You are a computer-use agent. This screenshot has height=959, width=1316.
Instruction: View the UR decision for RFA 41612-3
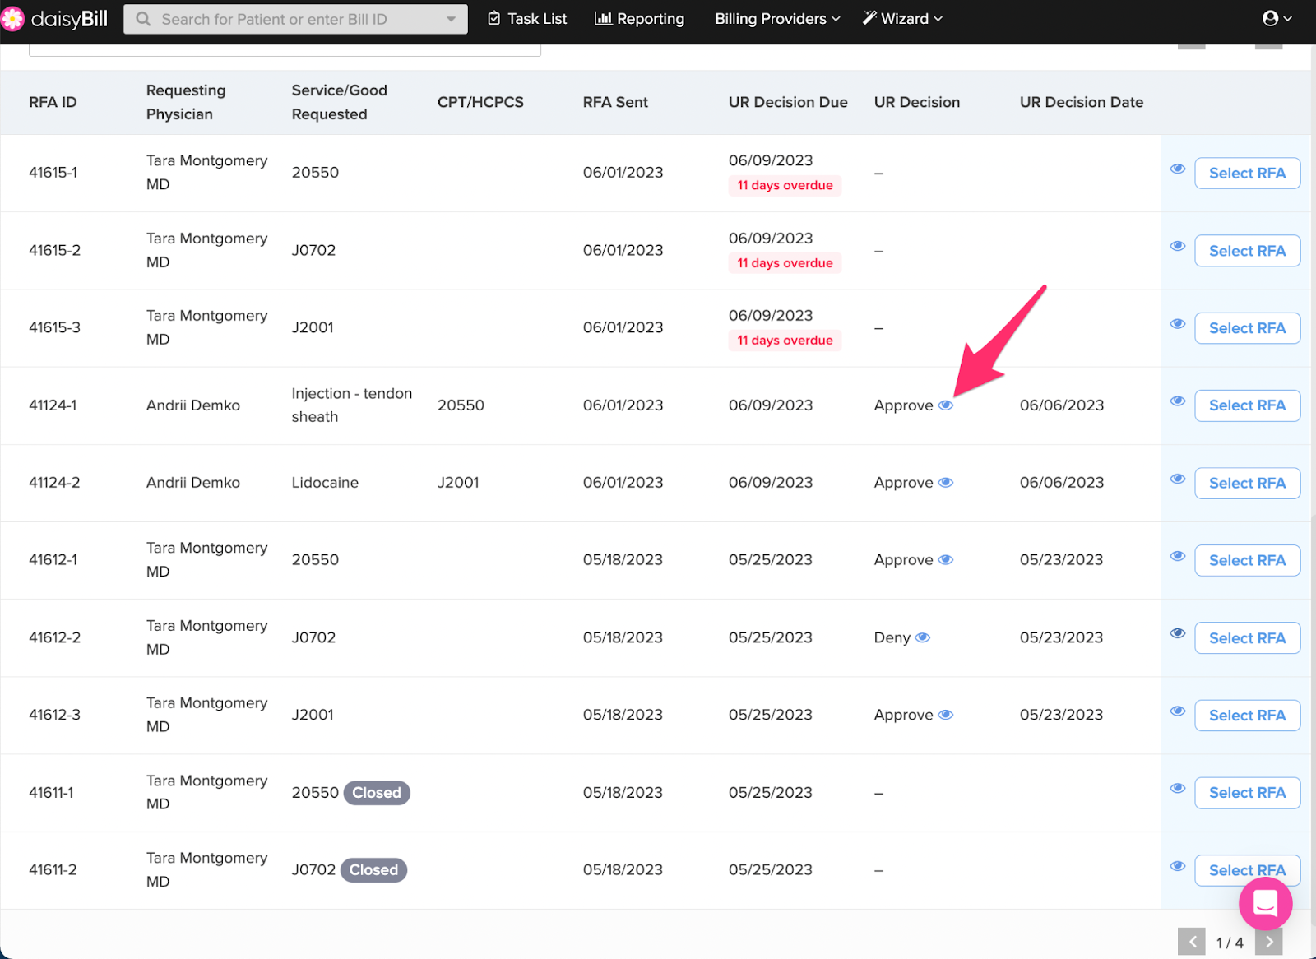pyautogui.click(x=946, y=715)
